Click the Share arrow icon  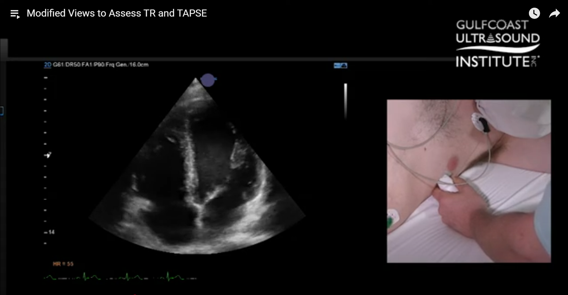click(x=554, y=14)
